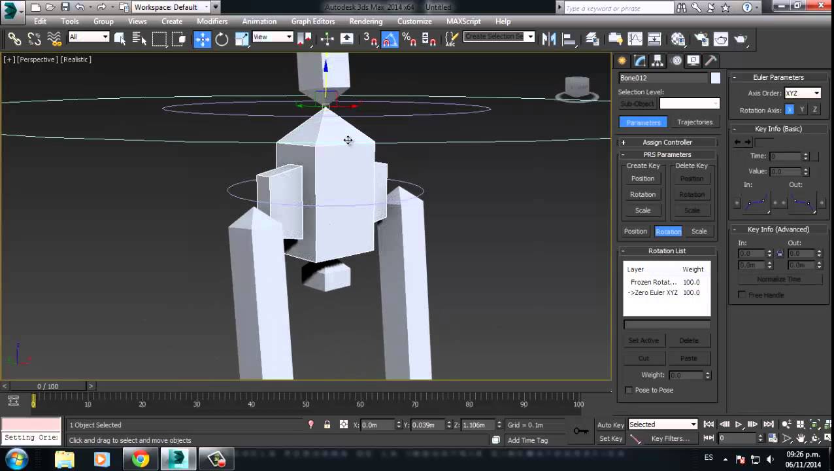This screenshot has height=471, width=834.
Task: Open the Selected key filter dropdown
Action: [x=663, y=425]
